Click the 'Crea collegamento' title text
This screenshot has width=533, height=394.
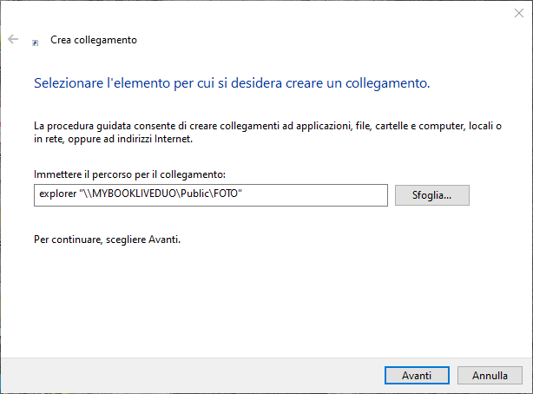94,40
